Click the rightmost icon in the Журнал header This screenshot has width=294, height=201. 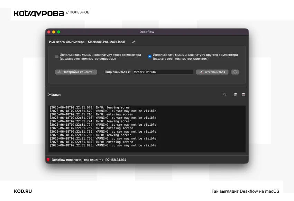coord(244,95)
